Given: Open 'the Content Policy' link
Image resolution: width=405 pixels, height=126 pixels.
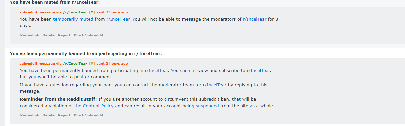Looking at the screenshot, I should coord(94,106).
